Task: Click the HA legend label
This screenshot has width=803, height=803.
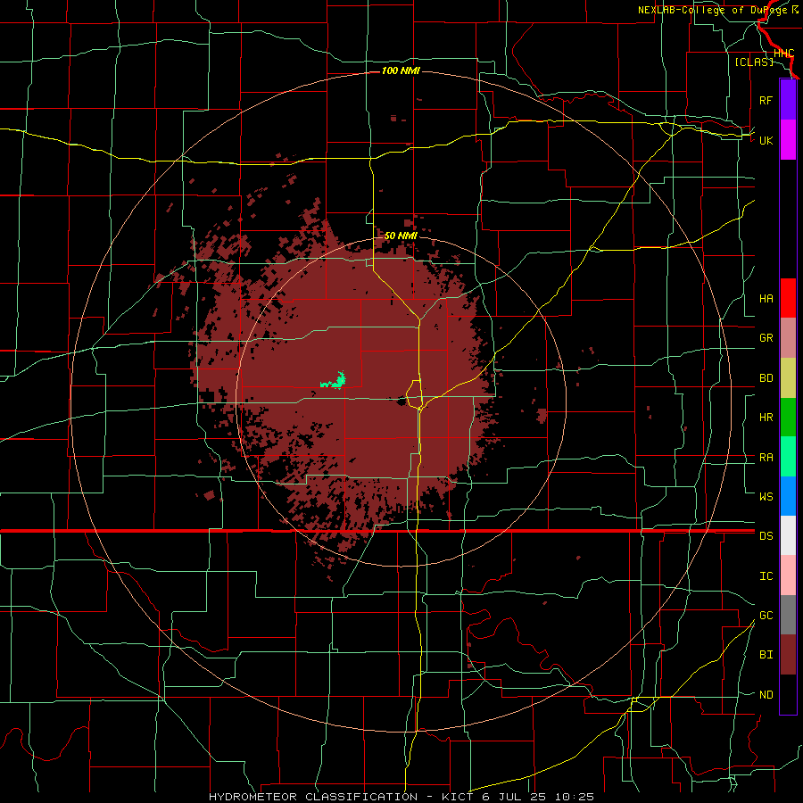Action: pos(766,298)
